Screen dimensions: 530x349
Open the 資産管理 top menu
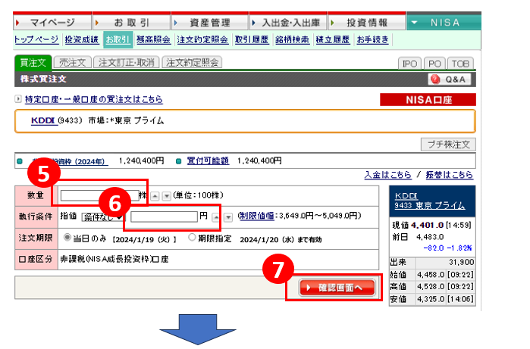pos(210,22)
